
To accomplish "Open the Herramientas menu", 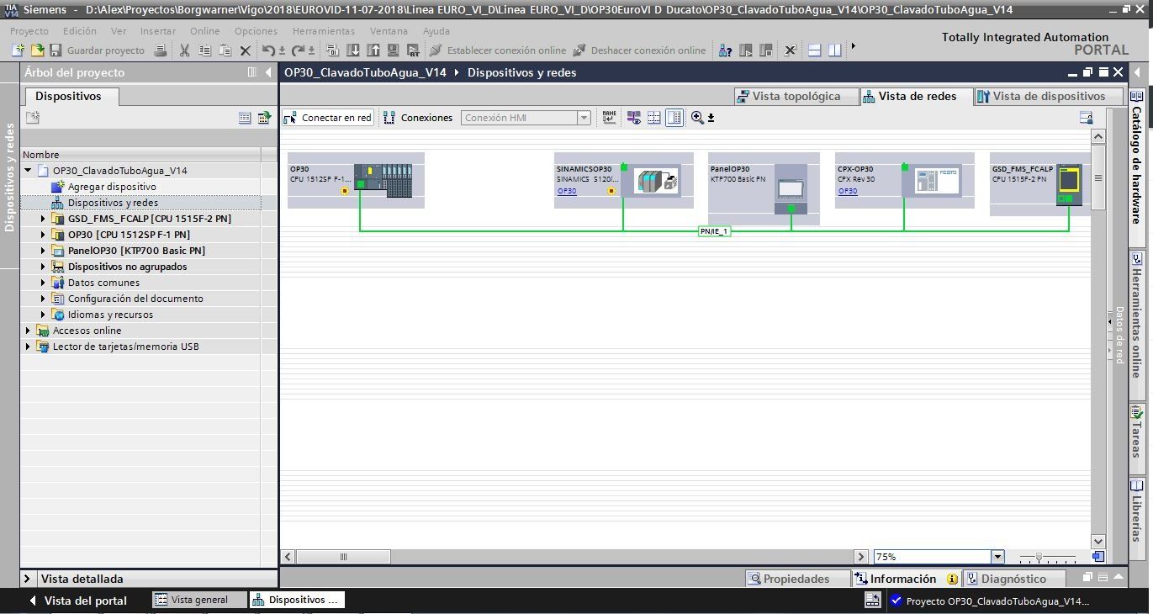I will pos(324,31).
